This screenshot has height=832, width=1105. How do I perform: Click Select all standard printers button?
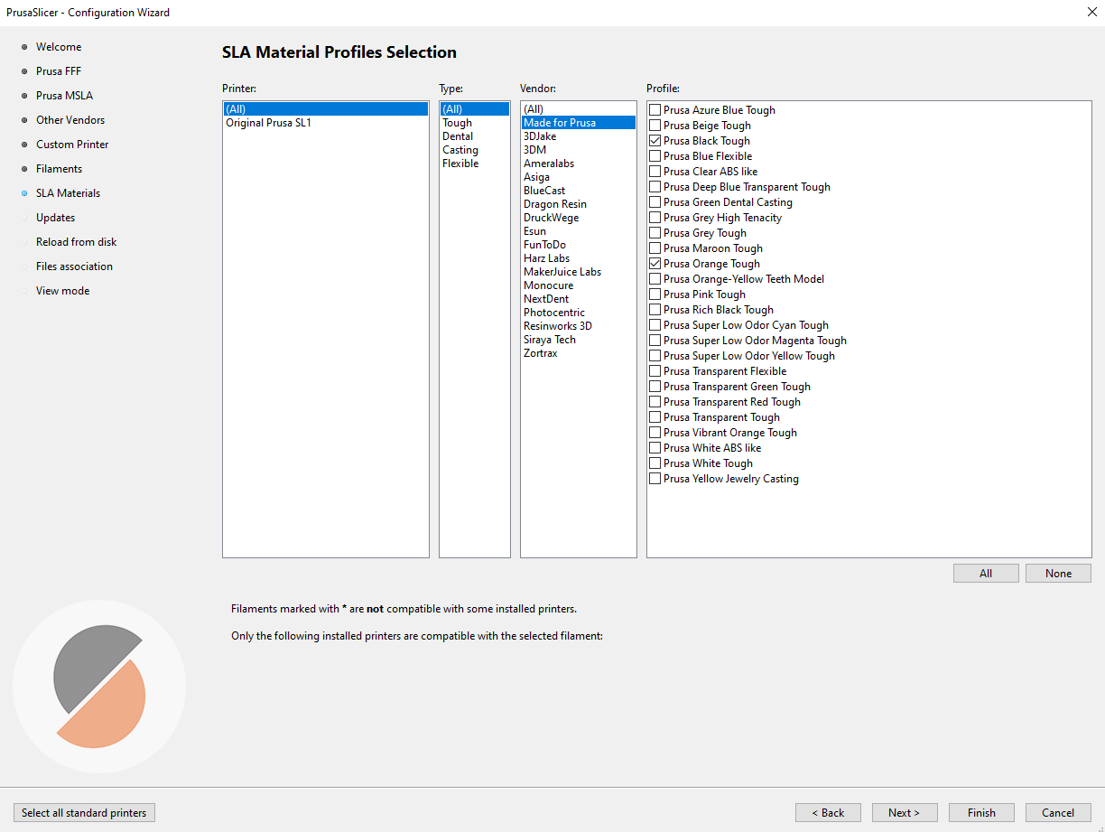[x=84, y=813]
